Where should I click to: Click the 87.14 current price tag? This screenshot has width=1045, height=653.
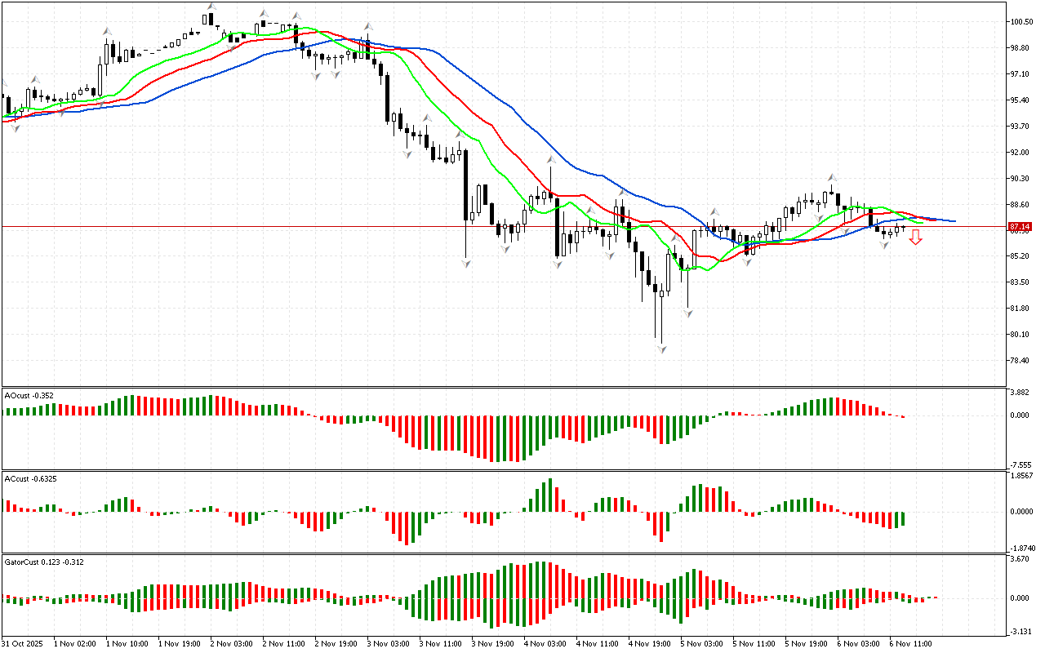[x=1018, y=226]
